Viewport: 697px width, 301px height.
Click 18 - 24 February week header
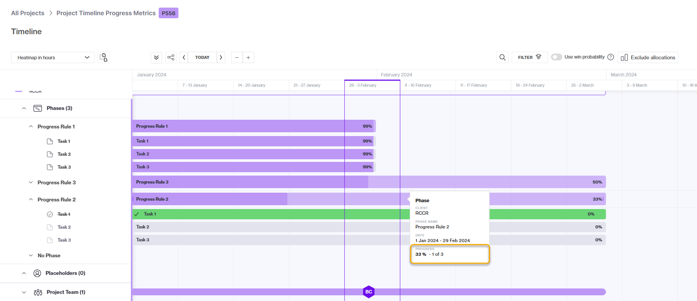click(530, 85)
